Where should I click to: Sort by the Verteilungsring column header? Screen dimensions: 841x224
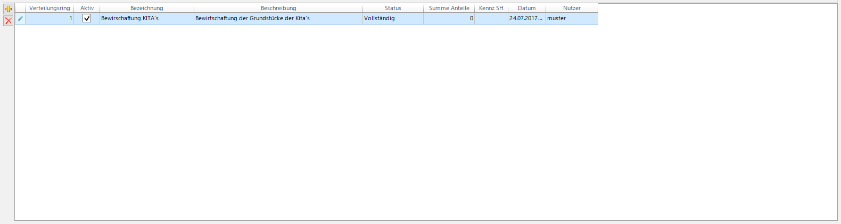click(50, 8)
